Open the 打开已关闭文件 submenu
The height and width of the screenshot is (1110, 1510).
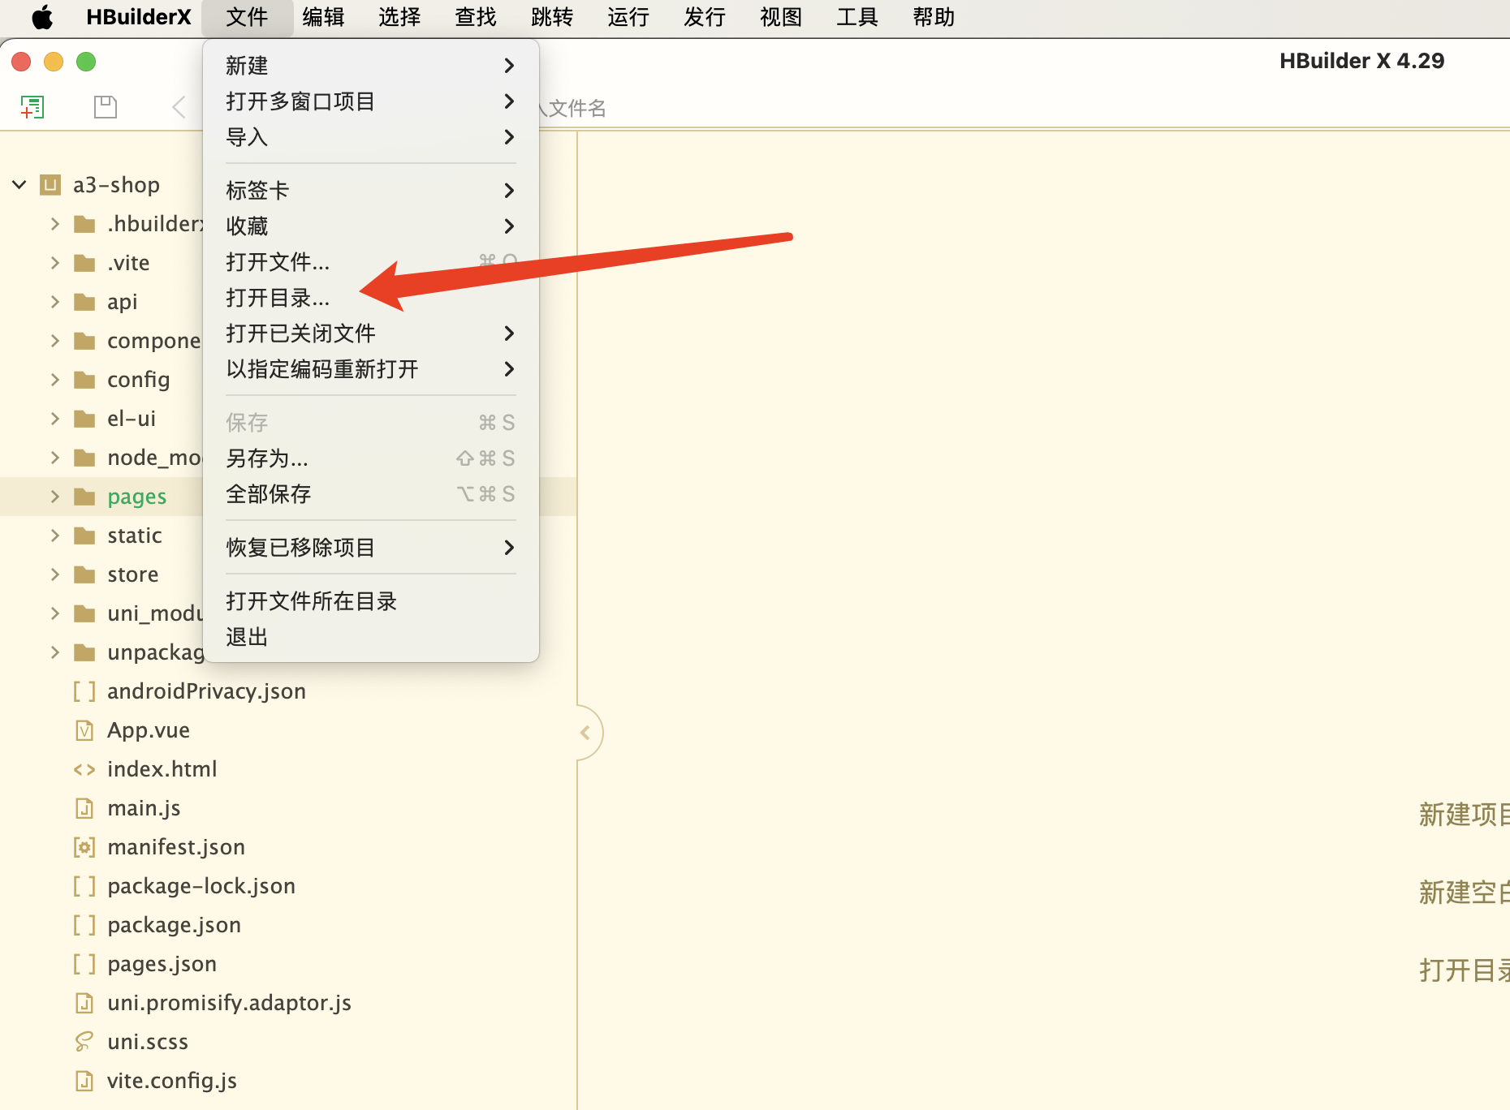click(x=371, y=333)
